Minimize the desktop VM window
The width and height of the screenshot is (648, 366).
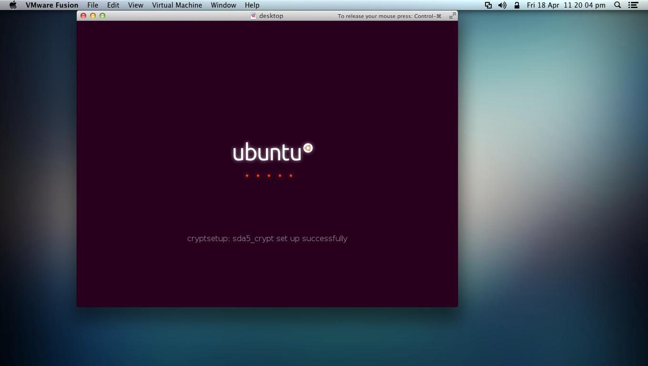point(93,16)
